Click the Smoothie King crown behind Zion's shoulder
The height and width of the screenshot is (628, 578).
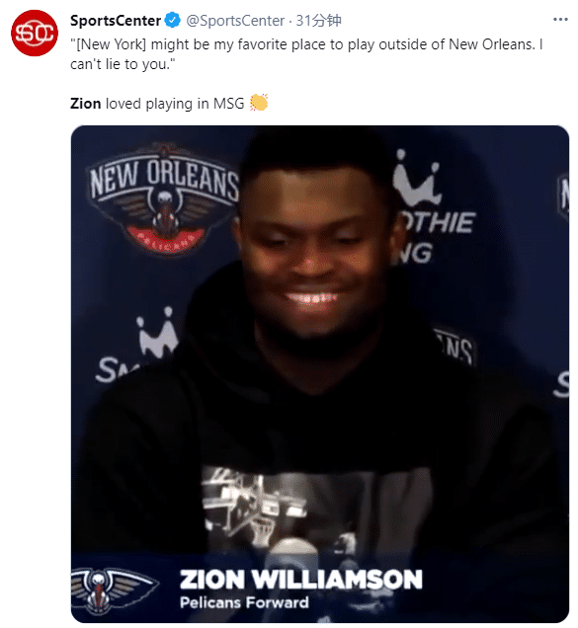pos(158,333)
